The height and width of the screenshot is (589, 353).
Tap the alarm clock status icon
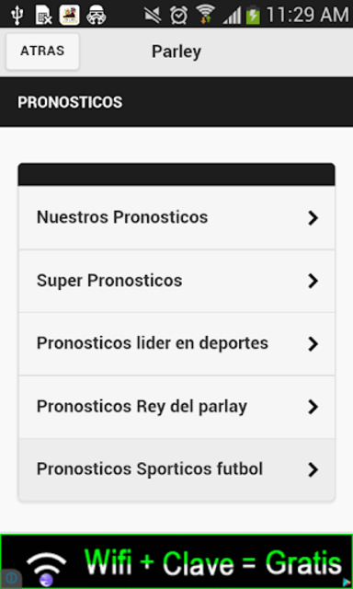[x=179, y=16]
